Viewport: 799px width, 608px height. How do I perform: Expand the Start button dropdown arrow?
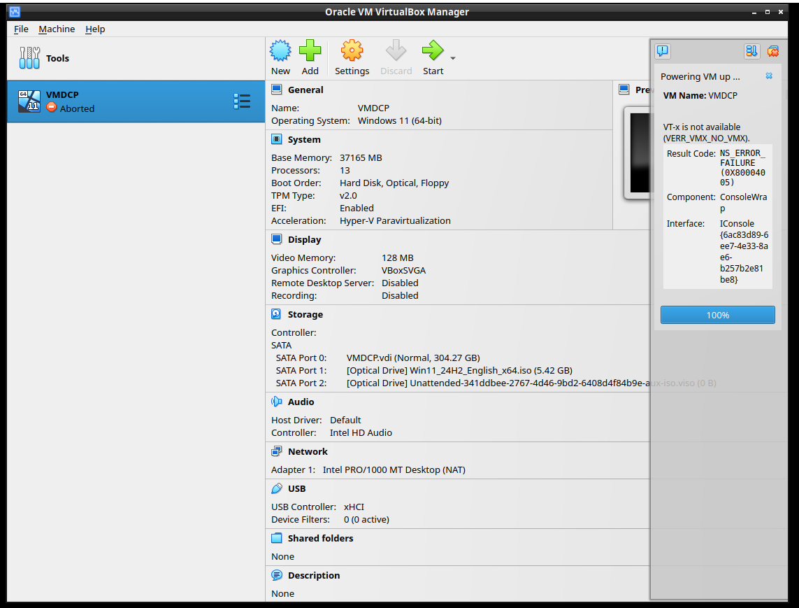(x=453, y=58)
